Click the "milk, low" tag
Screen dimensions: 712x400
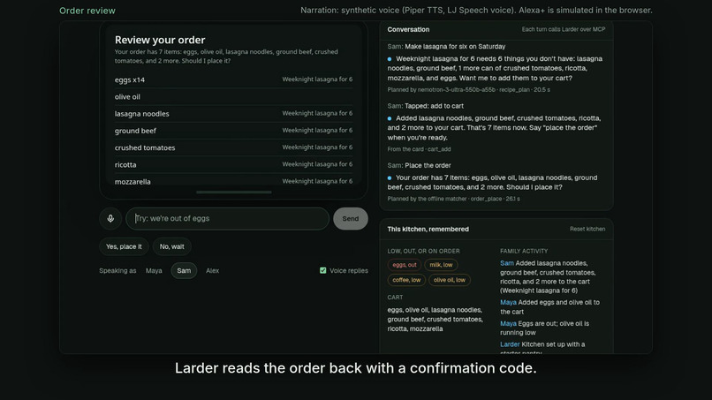441,265
